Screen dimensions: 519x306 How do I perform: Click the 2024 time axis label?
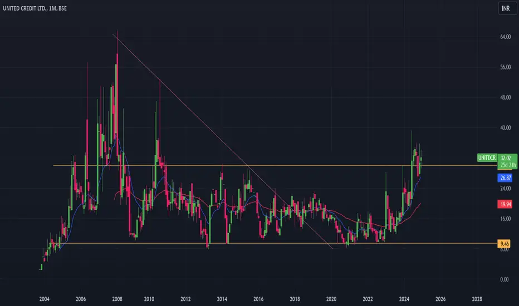tap(404, 299)
